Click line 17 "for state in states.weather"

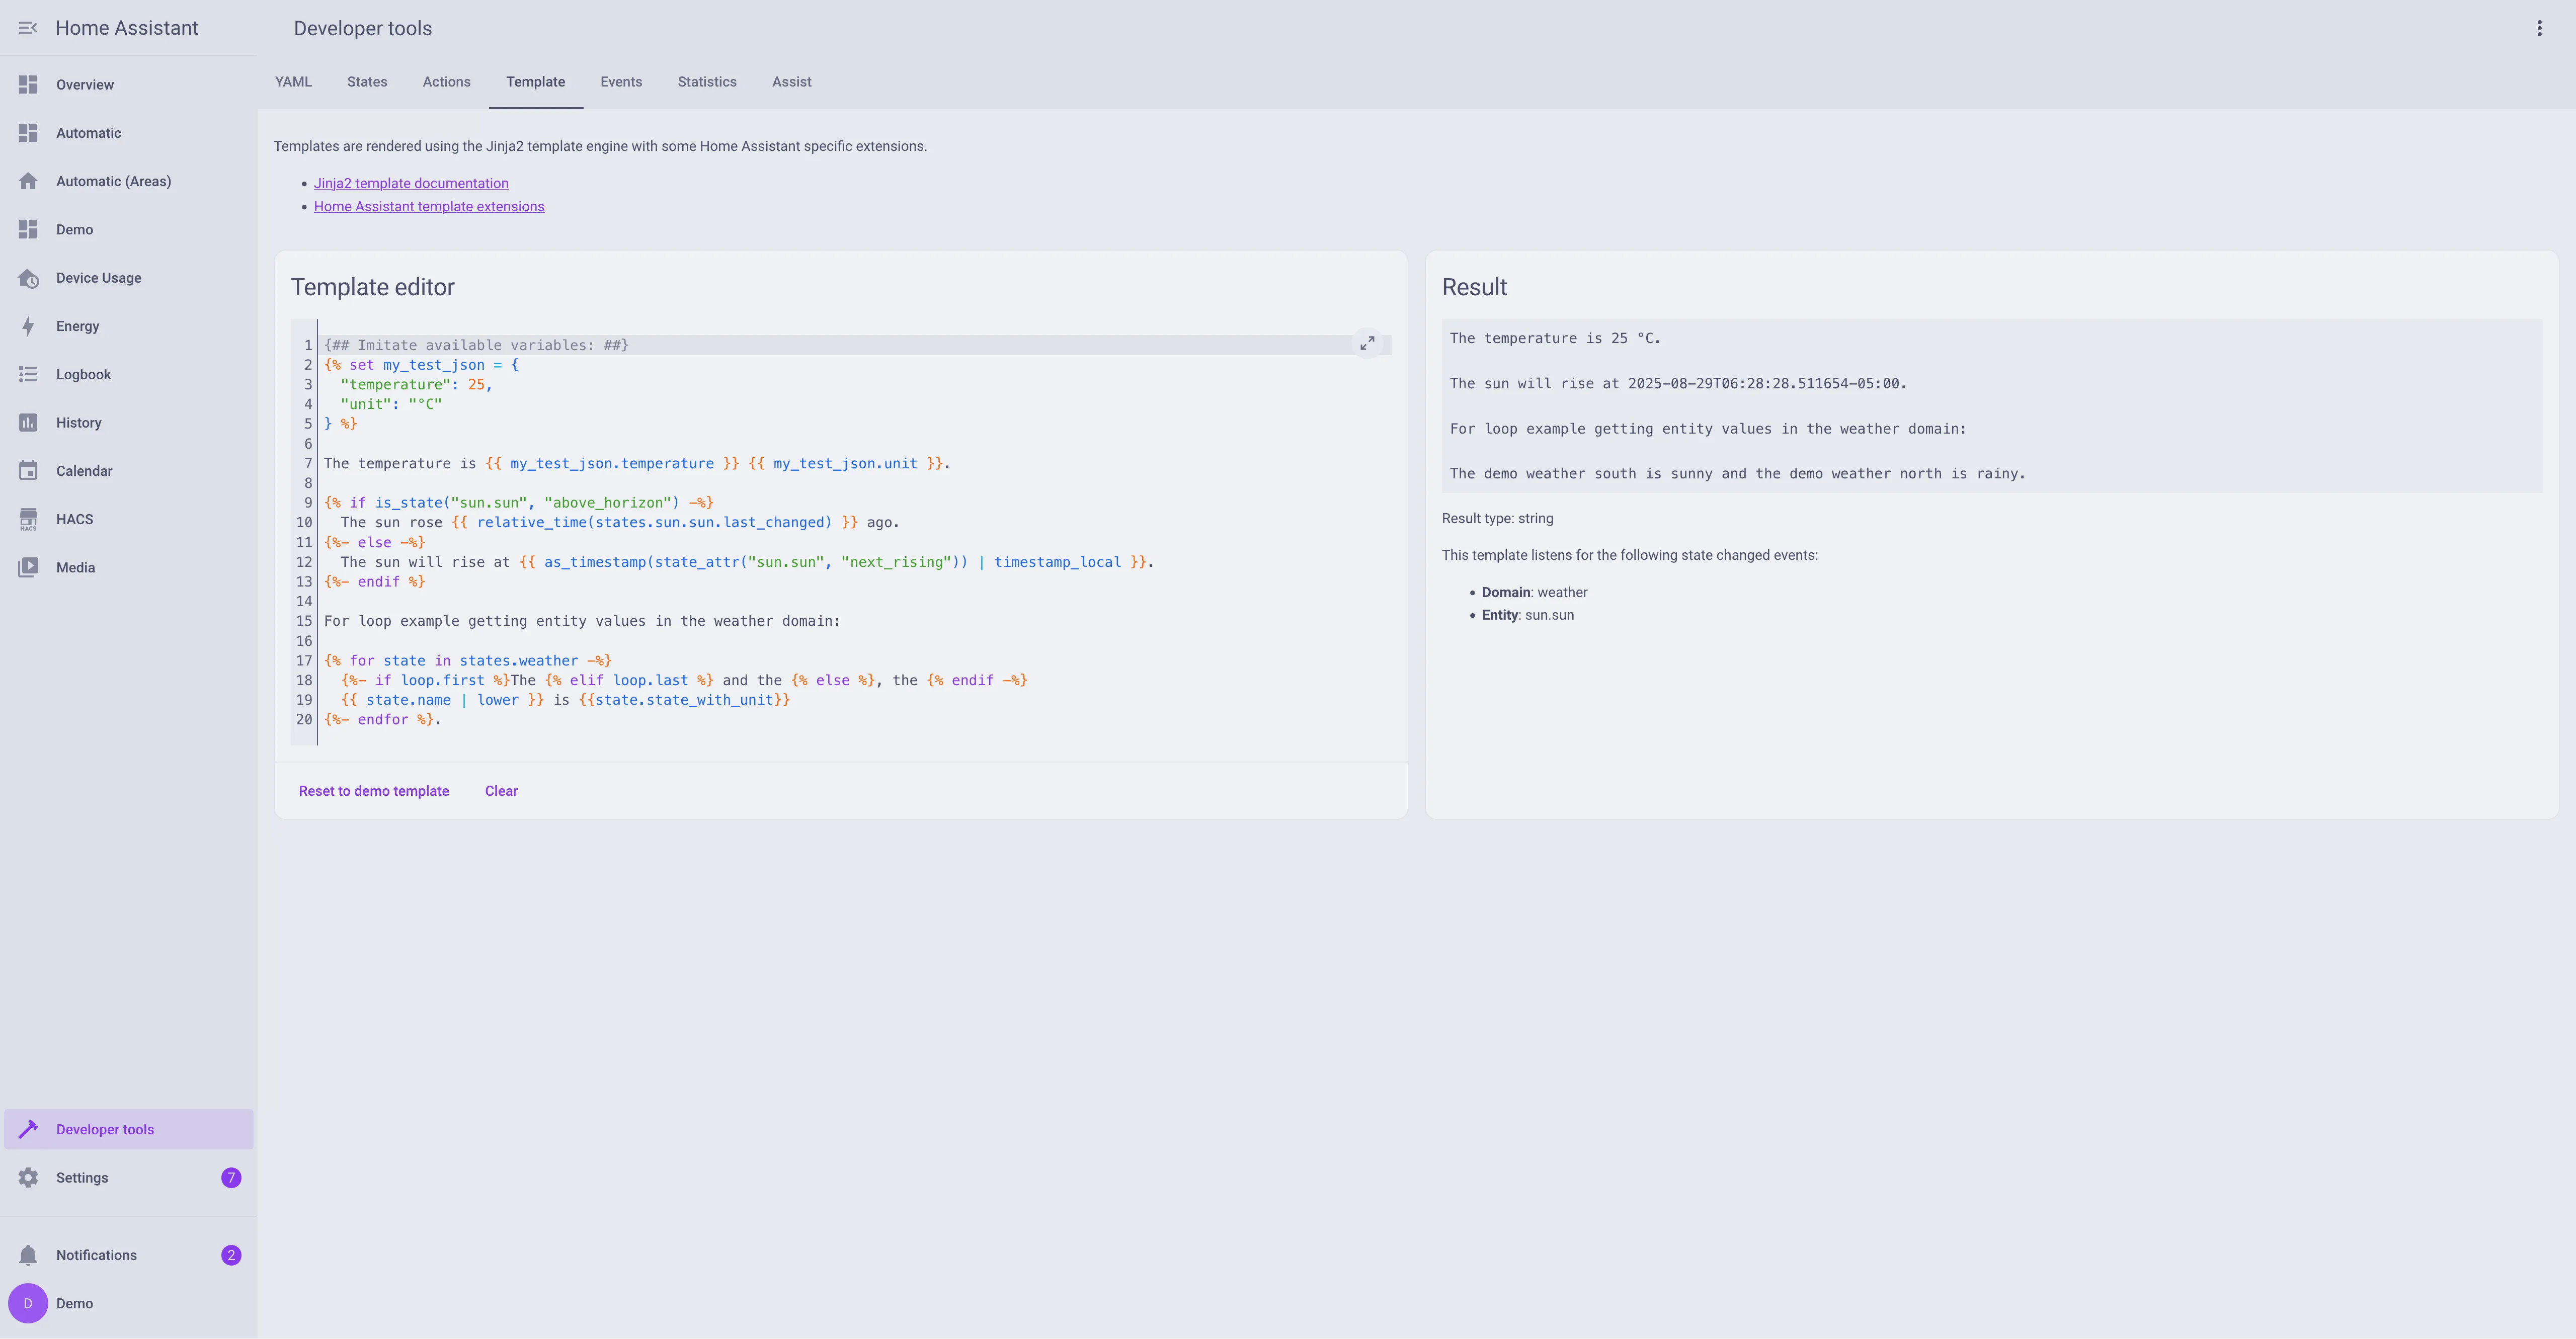(468, 661)
